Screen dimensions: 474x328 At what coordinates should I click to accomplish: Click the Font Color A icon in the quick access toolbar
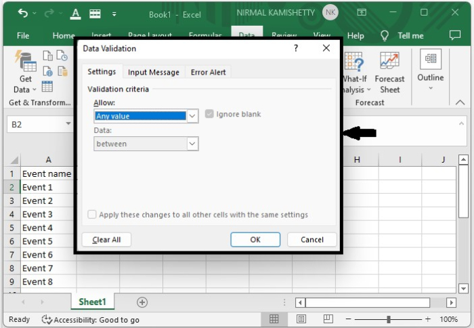point(76,14)
